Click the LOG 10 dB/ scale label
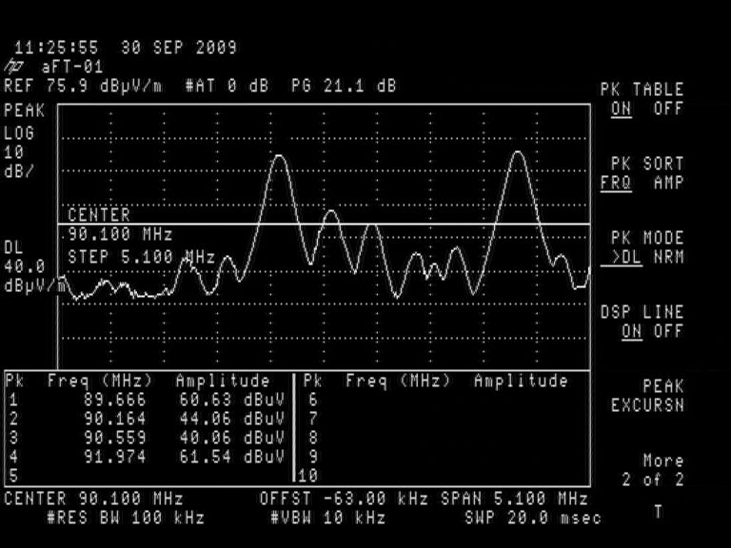 pyautogui.click(x=19, y=152)
